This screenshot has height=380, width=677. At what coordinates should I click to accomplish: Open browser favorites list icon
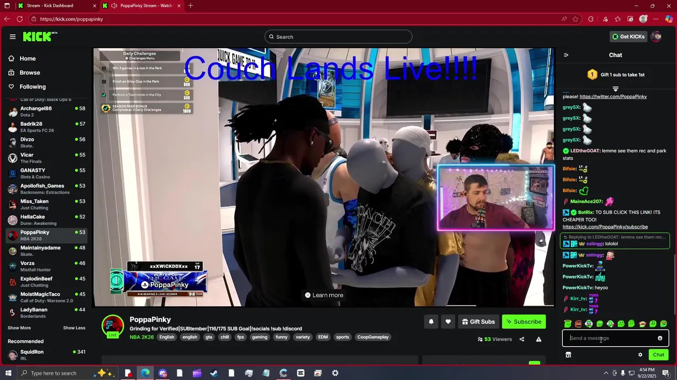pyautogui.click(x=618, y=19)
